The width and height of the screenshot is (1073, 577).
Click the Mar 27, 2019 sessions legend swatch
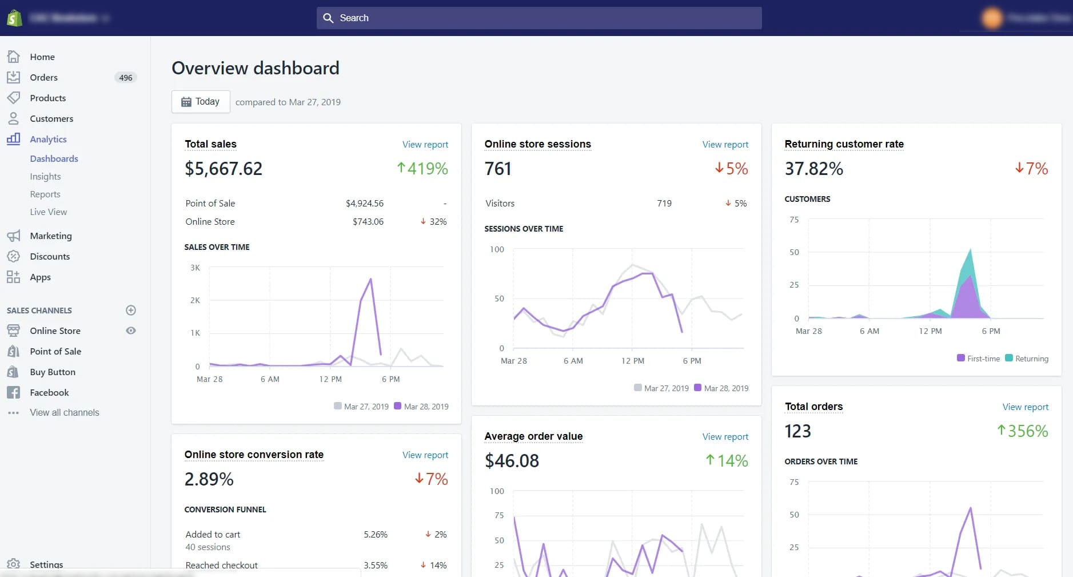pyautogui.click(x=637, y=388)
